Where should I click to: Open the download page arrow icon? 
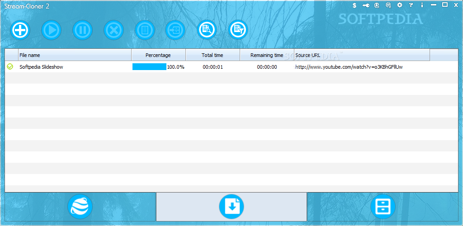click(231, 207)
